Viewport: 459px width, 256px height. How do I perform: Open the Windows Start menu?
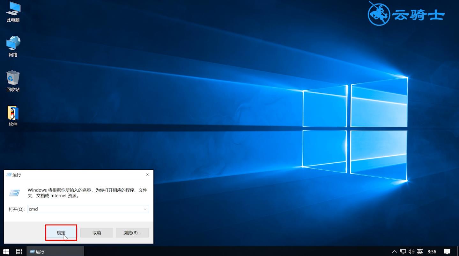(6, 251)
